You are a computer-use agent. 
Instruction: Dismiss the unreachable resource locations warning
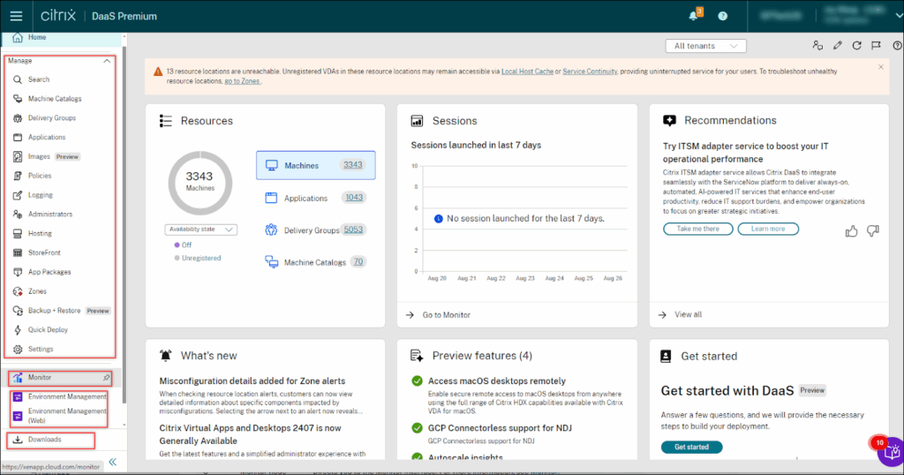coord(880,67)
